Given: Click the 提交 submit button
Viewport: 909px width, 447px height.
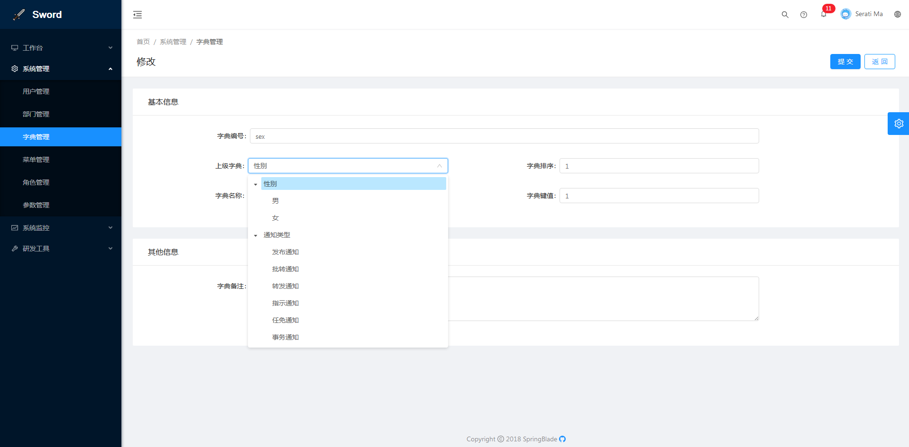Looking at the screenshot, I should pos(845,62).
